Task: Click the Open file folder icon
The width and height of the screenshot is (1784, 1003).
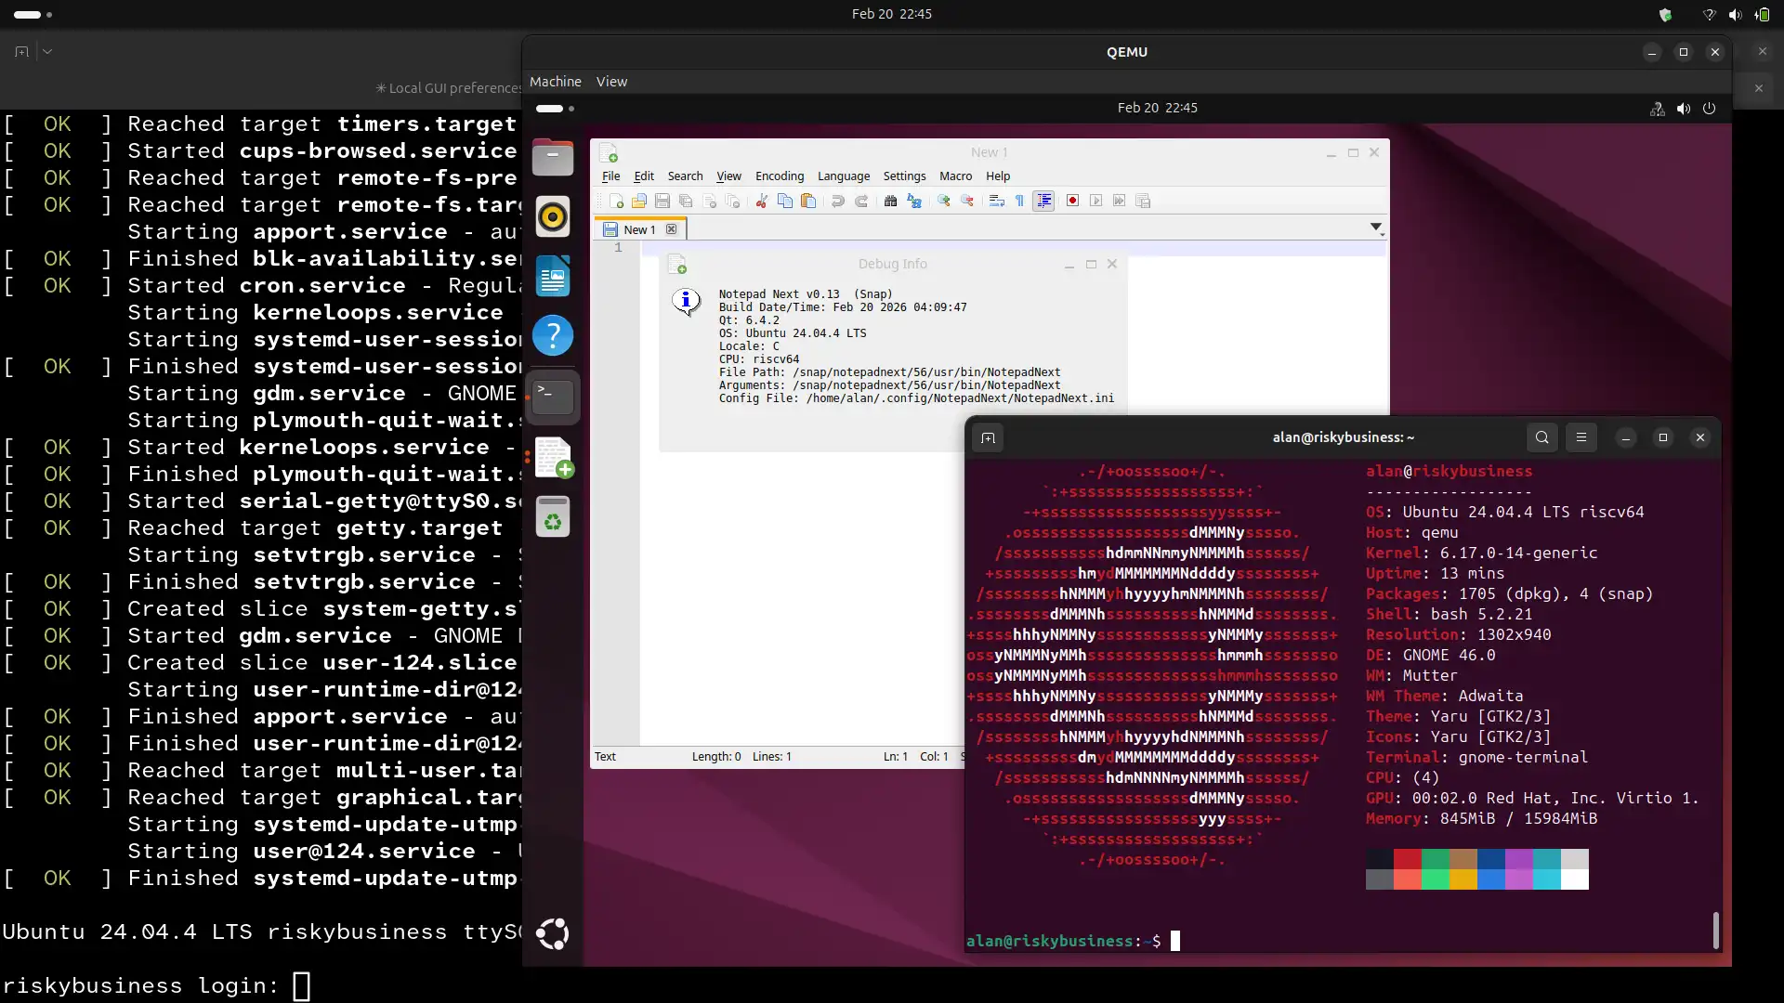Action: pyautogui.click(x=639, y=201)
